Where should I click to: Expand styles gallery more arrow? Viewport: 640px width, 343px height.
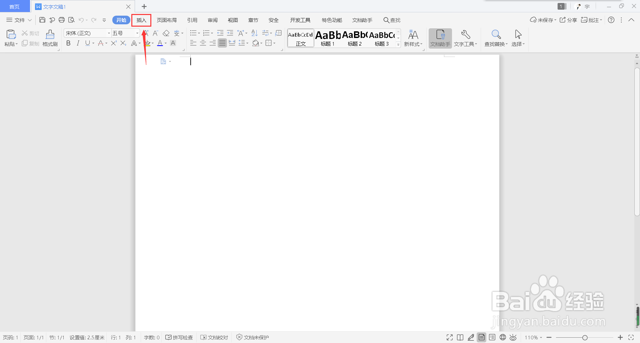(398, 44)
